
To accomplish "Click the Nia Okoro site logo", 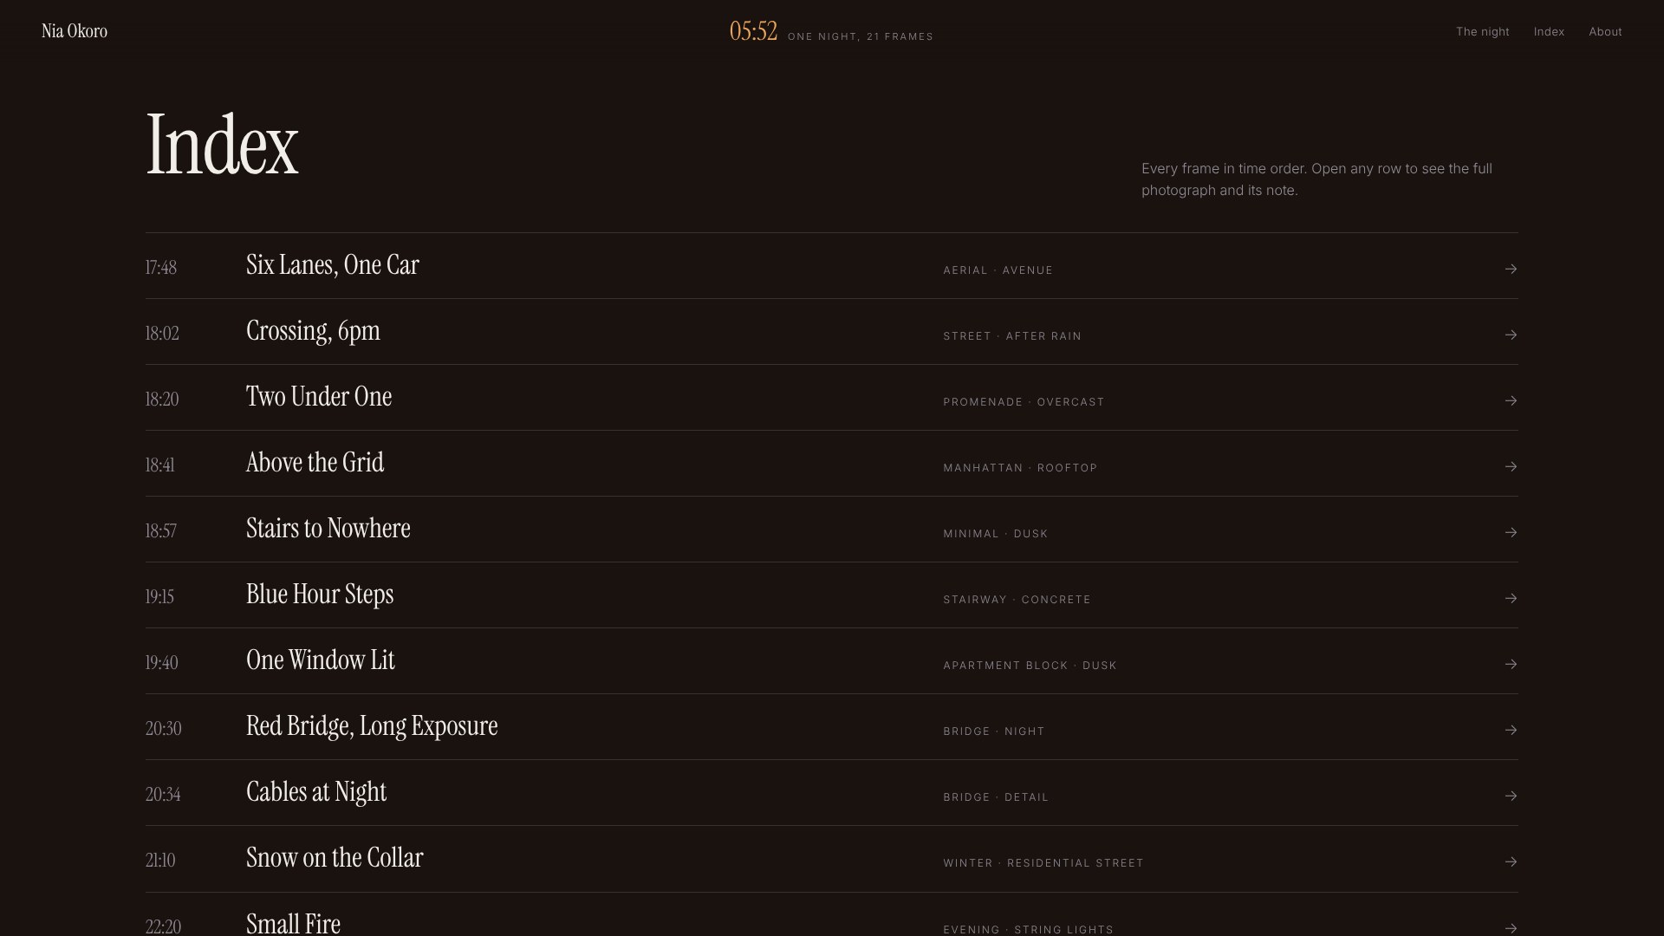I will click(75, 31).
